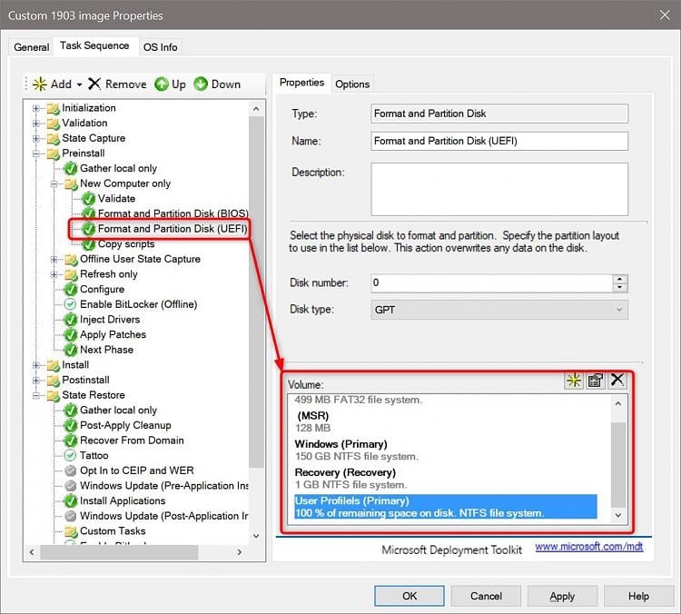
Task: Expand the Refresh only group
Action: 54,274
